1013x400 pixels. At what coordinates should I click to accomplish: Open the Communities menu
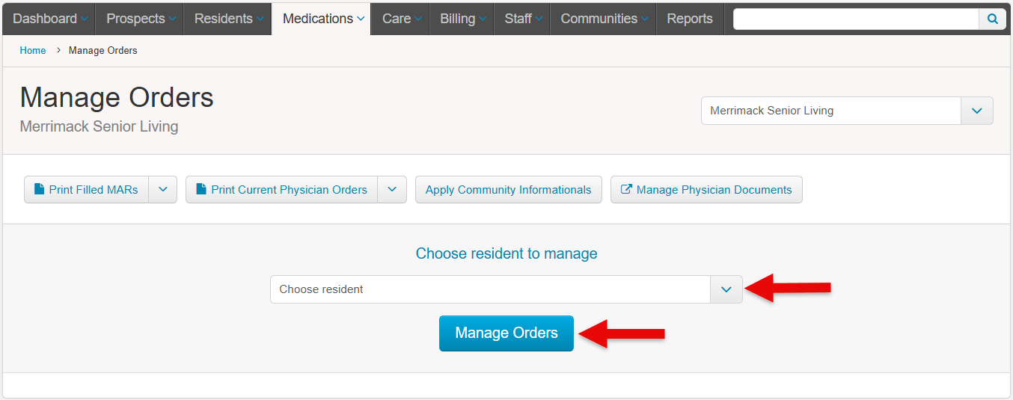603,19
